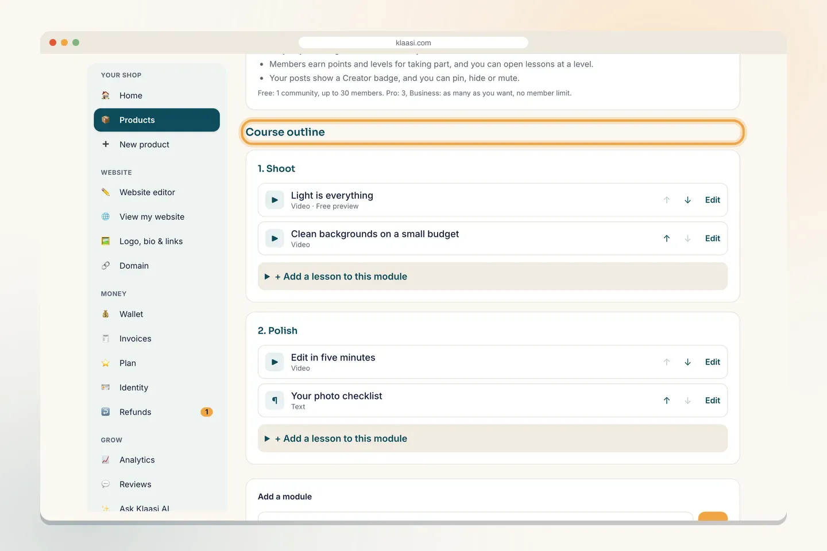Click the pencil icon of Website editor
Image resolution: width=827 pixels, height=551 pixels.
(106, 192)
